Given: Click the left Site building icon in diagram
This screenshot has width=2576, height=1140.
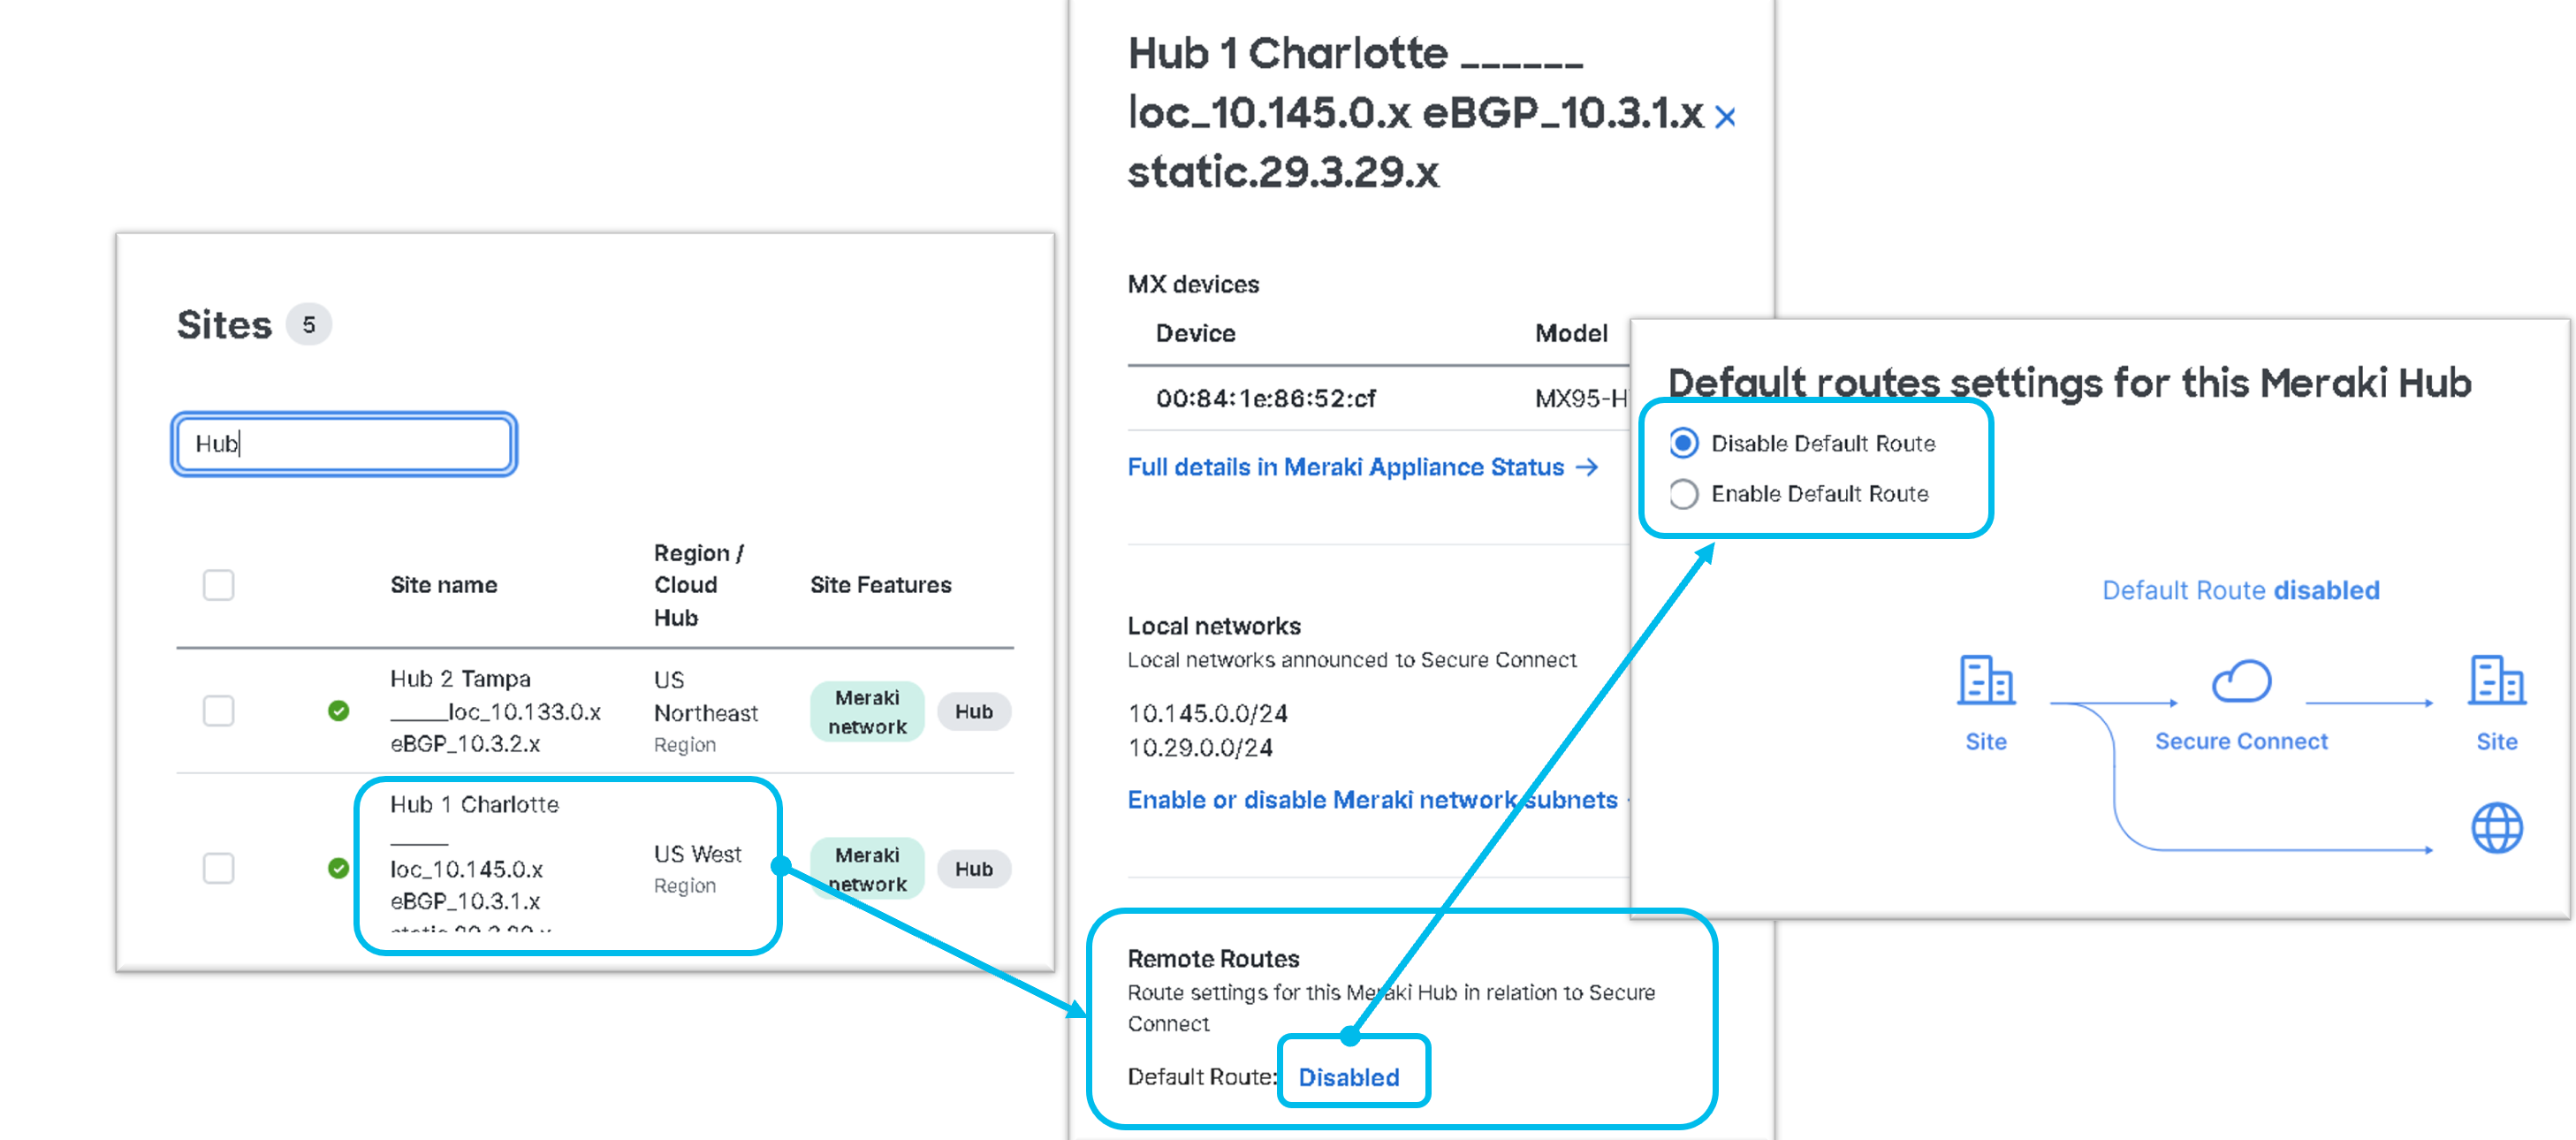Looking at the screenshot, I should tap(1985, 681).
